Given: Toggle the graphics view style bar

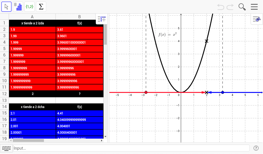Looking at the screenshot, I should [257, 19].
